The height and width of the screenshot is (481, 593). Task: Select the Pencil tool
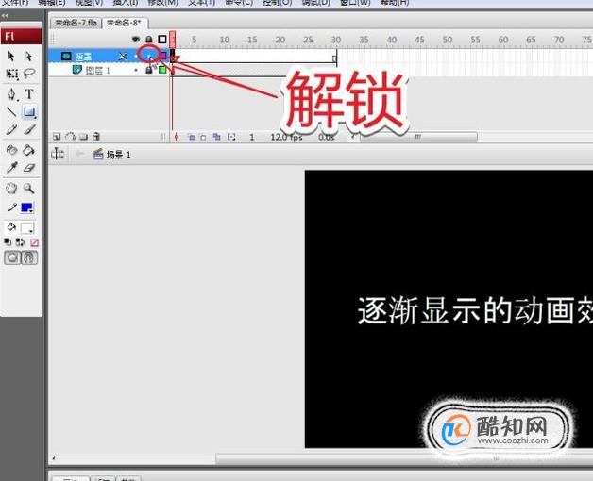point(11,129)
